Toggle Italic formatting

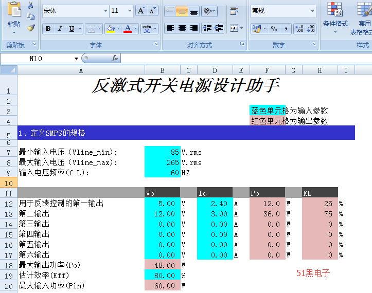click(x=60, y=29)
